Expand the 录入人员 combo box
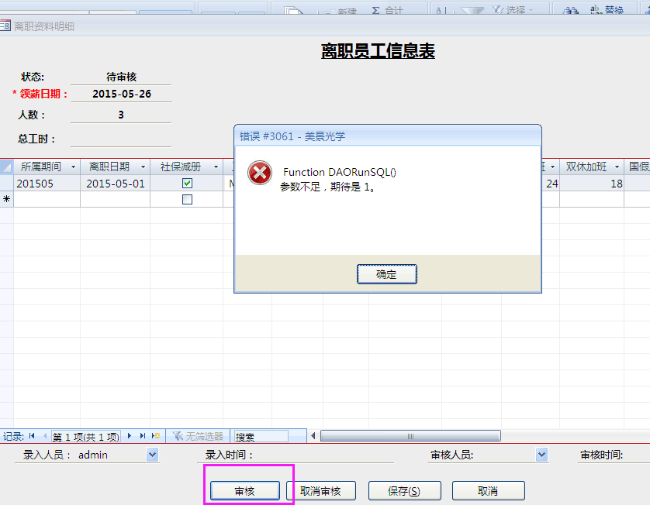The image size is (650, 505). click(152, 455)
